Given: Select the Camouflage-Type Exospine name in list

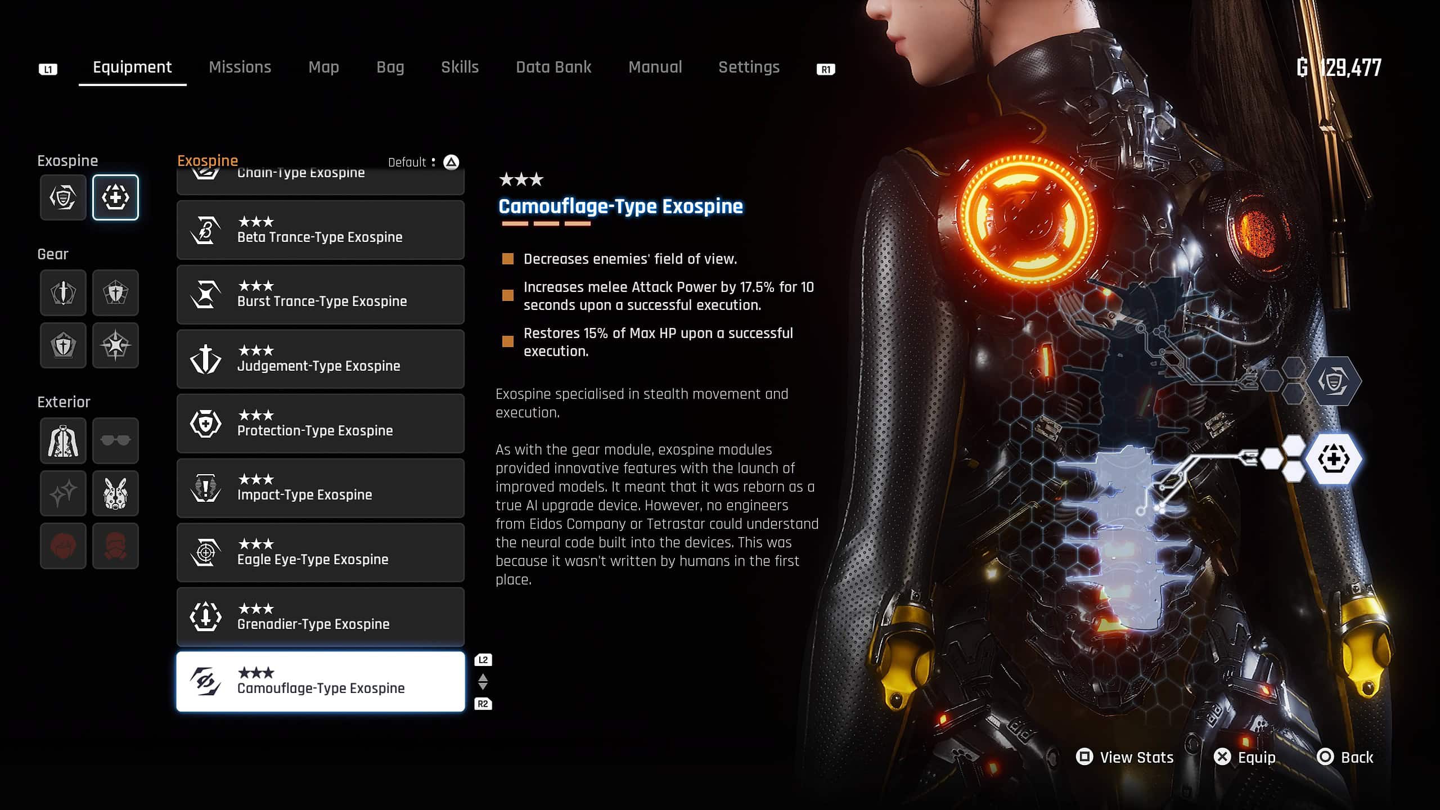Looking at the screenshot, I should point(321,688).
